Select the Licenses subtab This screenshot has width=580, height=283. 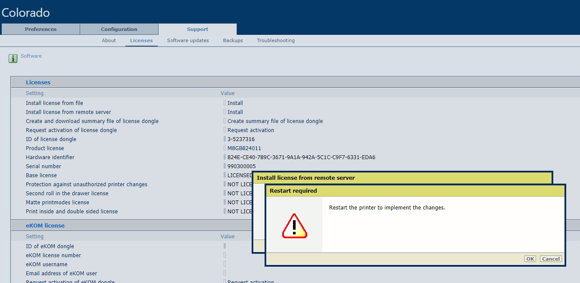141,40
